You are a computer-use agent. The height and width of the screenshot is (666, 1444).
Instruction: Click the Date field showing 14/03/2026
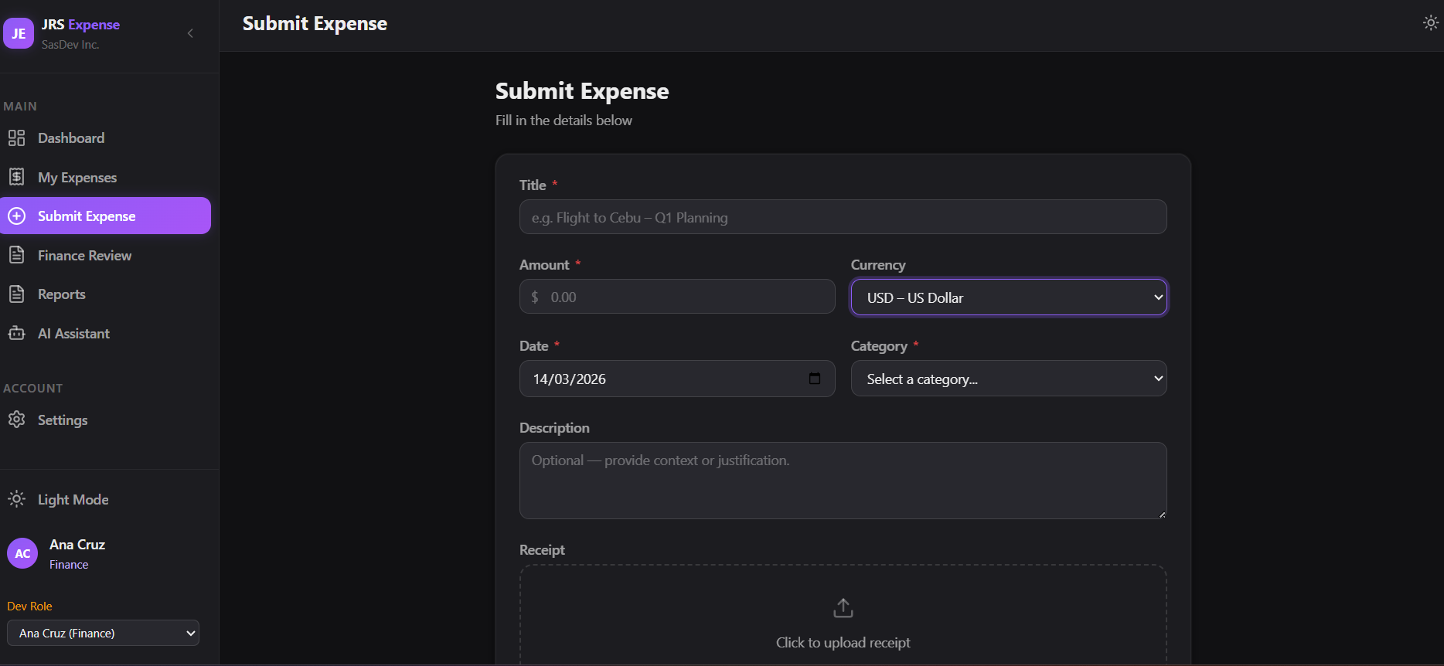[677, 379]
